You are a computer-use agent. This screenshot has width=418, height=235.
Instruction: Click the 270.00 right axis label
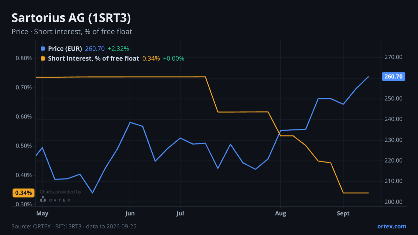394,57
